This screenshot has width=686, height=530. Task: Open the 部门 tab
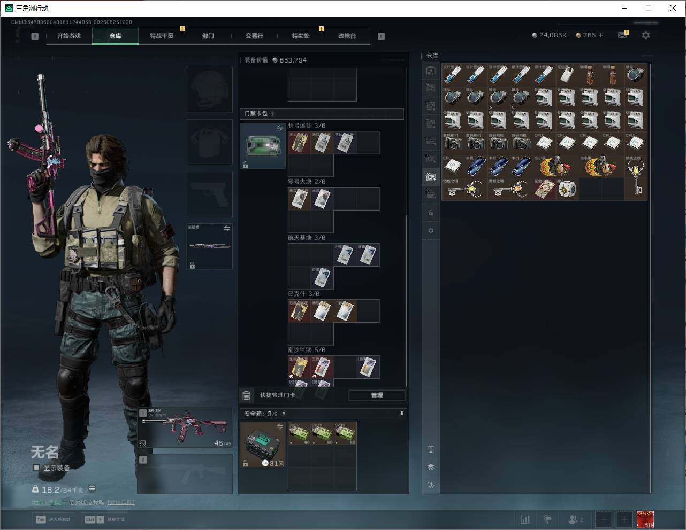[x=208, y=36]
